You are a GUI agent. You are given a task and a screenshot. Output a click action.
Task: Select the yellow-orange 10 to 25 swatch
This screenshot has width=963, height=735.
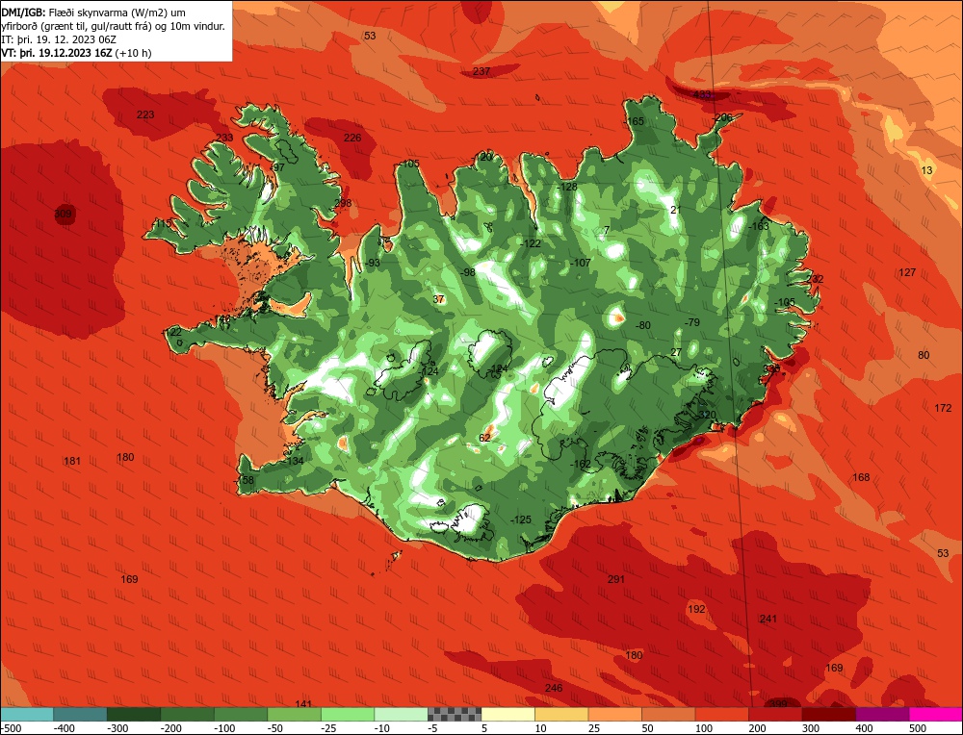(x=561, y=714)
